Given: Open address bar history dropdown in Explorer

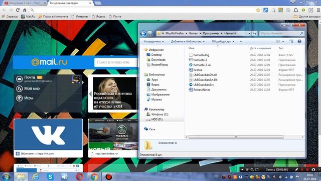Looking at the screenshot, I should 249,33.
